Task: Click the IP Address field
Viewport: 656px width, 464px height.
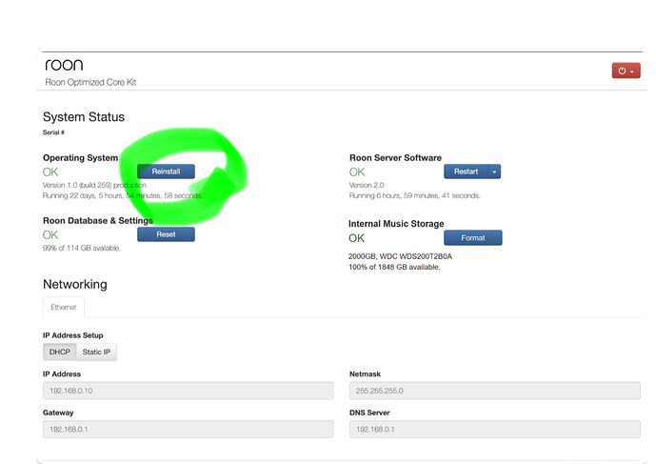Action: [x=189, y=391]
